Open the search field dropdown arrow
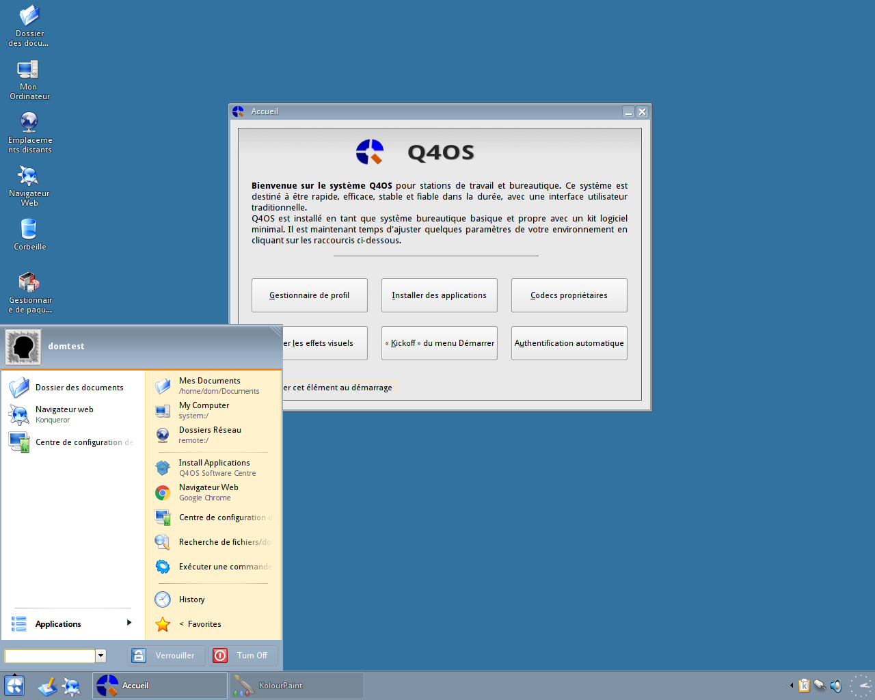This screenshot has width=875, height=700. click(100, 656)
